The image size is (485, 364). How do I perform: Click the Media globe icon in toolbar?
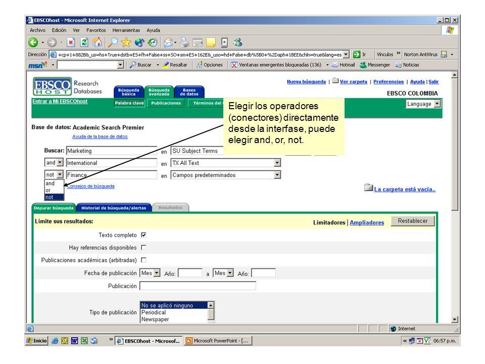point(139,42)
